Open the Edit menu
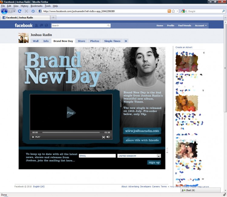227x197 pixels. (9, 6)
